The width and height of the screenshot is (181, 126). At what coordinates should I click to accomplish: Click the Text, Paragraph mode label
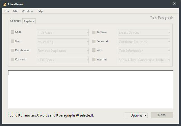pyautogui.click(x=162, y=18)
